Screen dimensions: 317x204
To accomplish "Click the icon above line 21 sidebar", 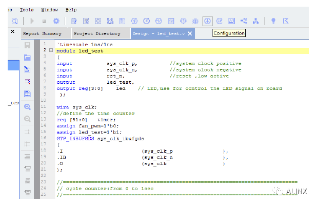I will coord(27,169).
